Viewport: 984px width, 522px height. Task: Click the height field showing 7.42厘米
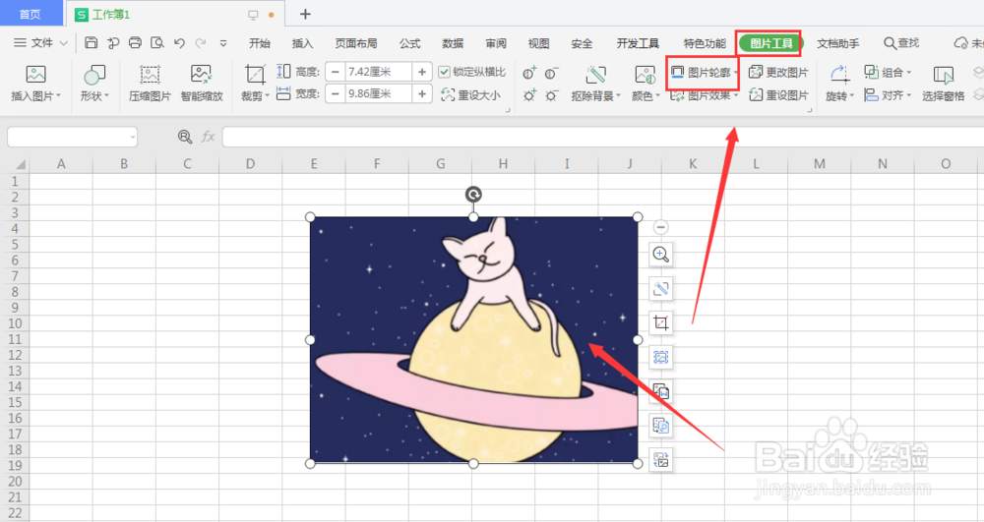pos(379,72)
